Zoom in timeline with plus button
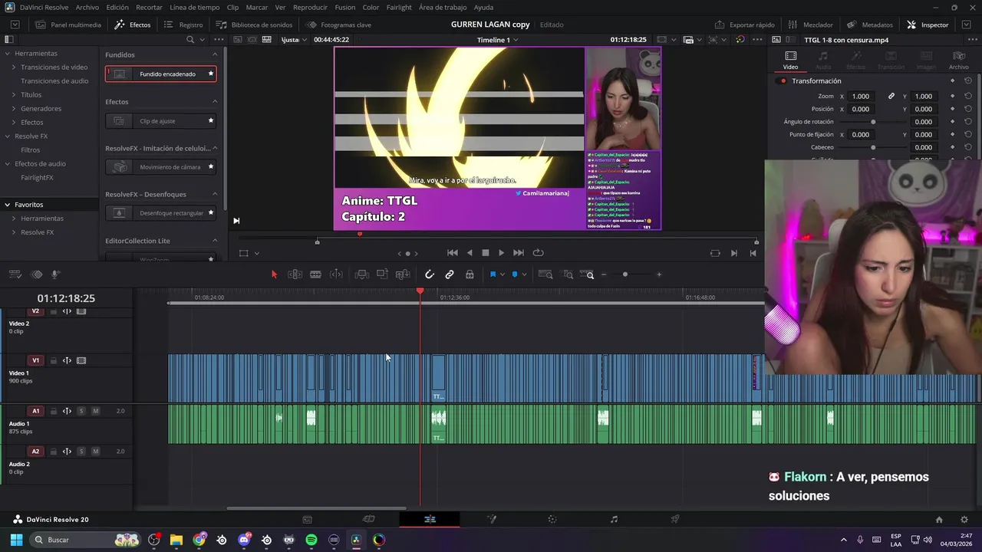The image size is (982, 552). tap(659, 274)
